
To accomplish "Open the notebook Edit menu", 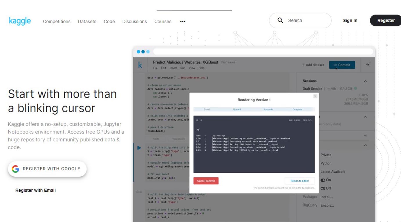I will tap(164, 68).
